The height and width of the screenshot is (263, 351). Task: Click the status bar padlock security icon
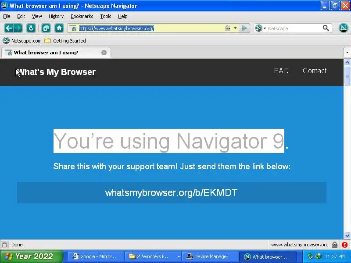point(335,245)
